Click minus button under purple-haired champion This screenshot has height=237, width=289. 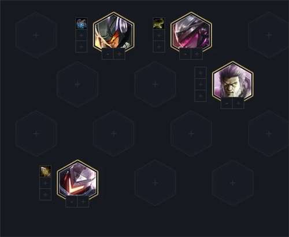click(x=227, y=103)
